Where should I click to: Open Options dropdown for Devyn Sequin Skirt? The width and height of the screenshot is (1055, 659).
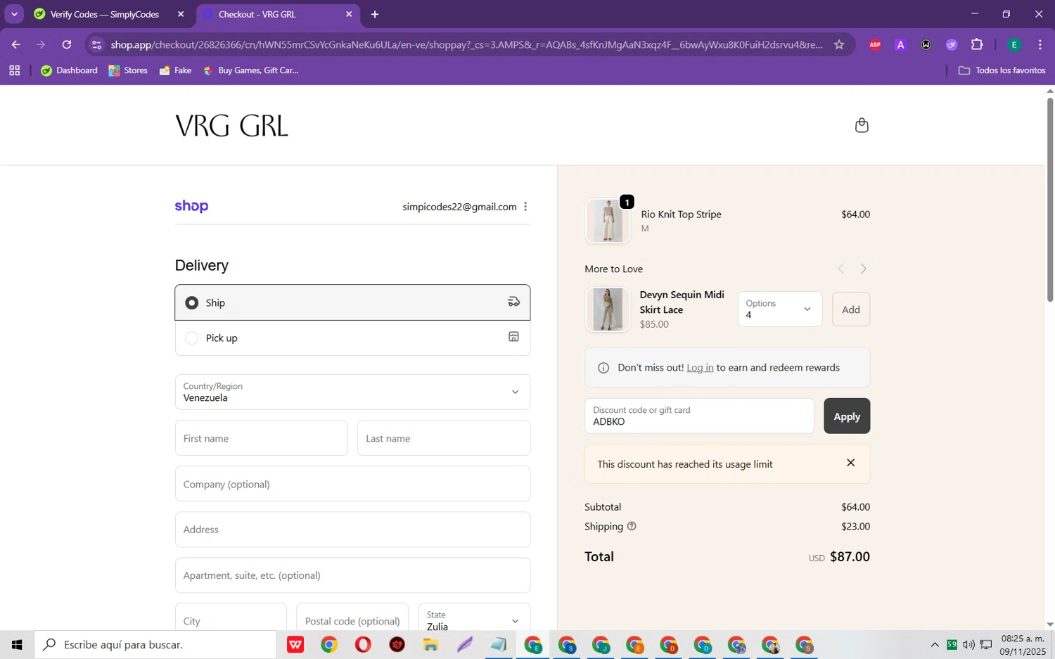779,309
